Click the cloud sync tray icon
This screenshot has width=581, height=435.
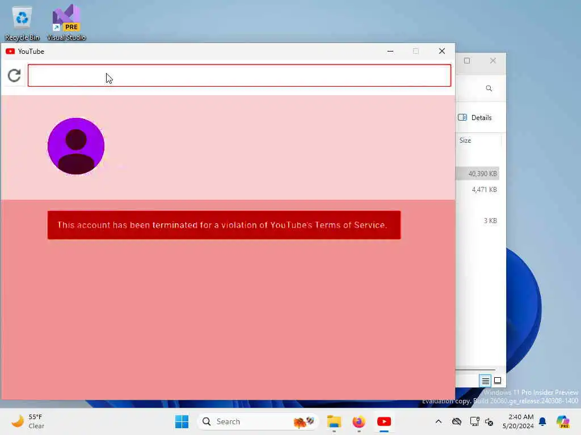[x=457, y=421]
